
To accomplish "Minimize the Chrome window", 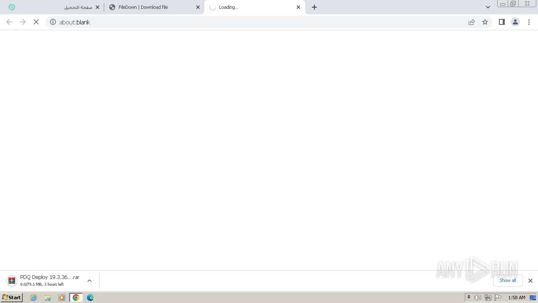I will (x=503, y=4).
